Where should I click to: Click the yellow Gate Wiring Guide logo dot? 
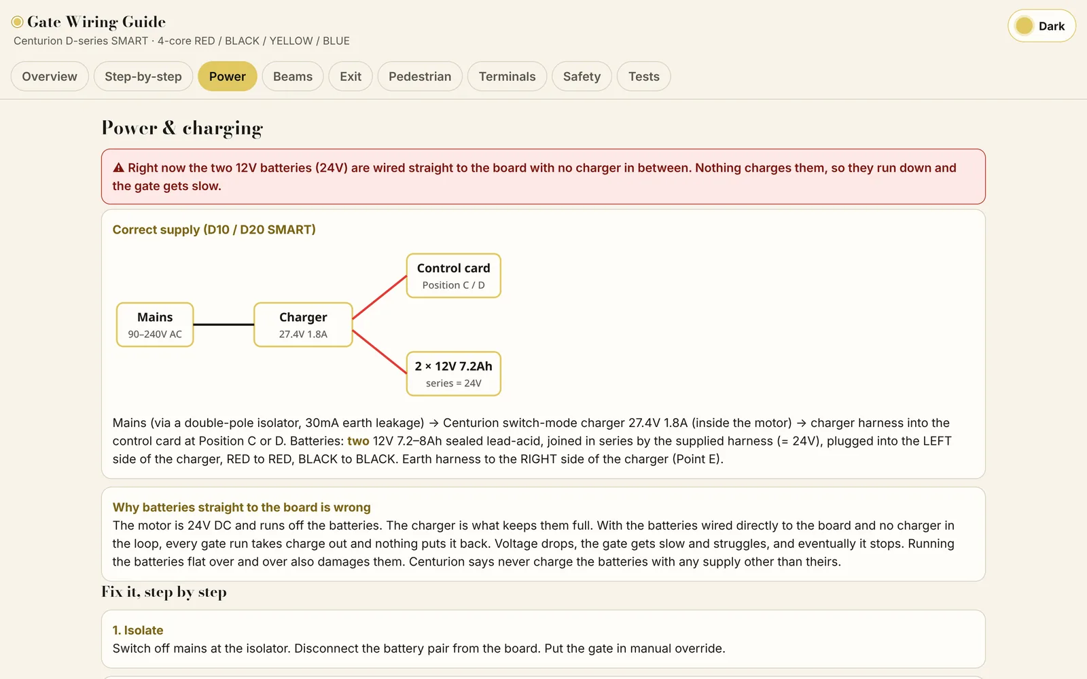tap(17, 22)
